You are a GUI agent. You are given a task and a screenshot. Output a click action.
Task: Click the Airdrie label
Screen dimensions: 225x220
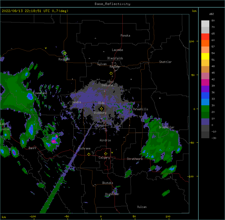tap(105, 140)
